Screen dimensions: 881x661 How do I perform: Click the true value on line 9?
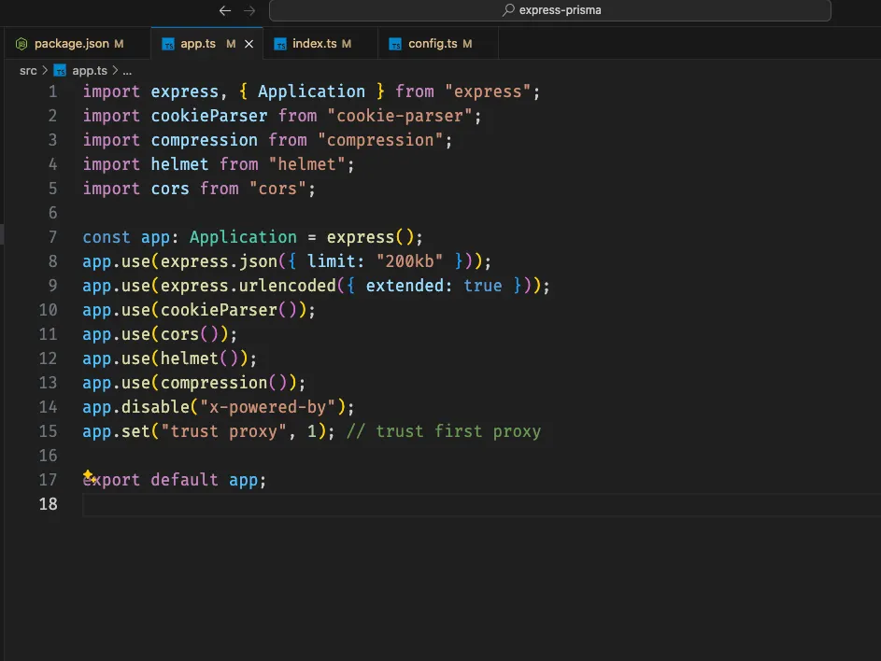(x=483, y=286)
